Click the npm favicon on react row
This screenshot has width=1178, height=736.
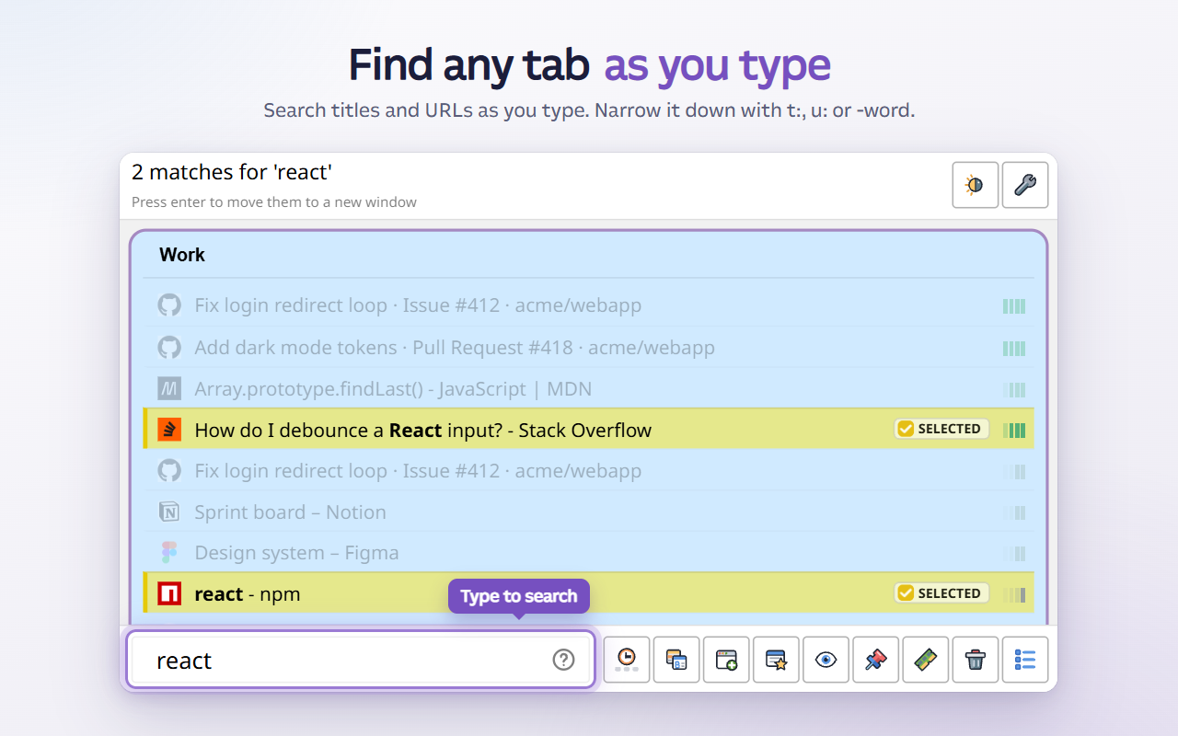pos(169,594)
